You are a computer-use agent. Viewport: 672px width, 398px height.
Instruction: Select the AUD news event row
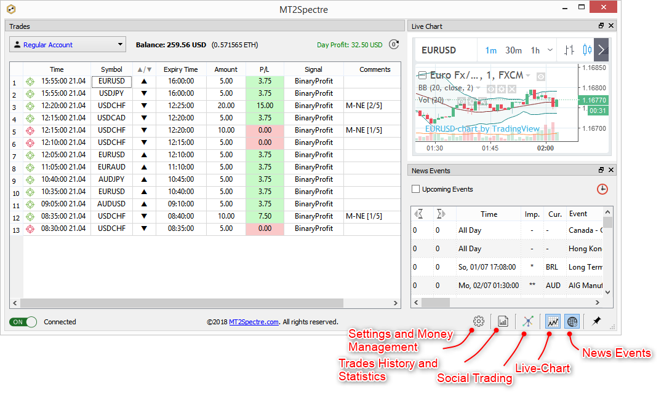[x=508, y=286]
